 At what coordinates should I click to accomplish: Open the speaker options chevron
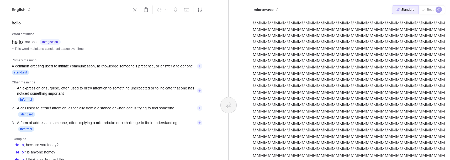[x=166, y=10]
